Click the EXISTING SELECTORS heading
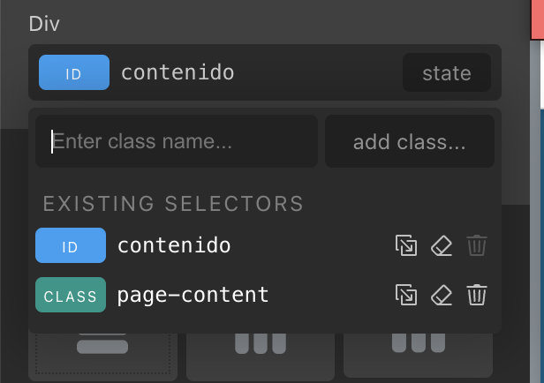Image resolution: width=544 pixels, height=383 pixels. 173,204
